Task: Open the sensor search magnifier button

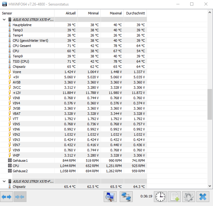Action: click(110, 197)
